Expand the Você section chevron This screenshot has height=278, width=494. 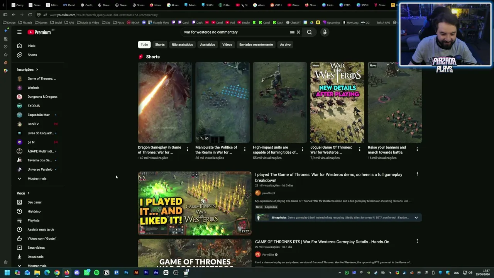pyautogui.click(x=28, y=193)
